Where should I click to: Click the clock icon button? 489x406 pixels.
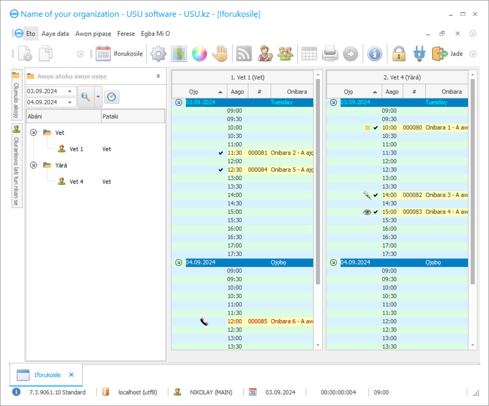coord(112,97)
